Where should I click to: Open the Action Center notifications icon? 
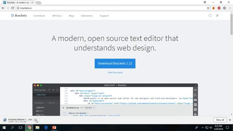tap(227, 128)
